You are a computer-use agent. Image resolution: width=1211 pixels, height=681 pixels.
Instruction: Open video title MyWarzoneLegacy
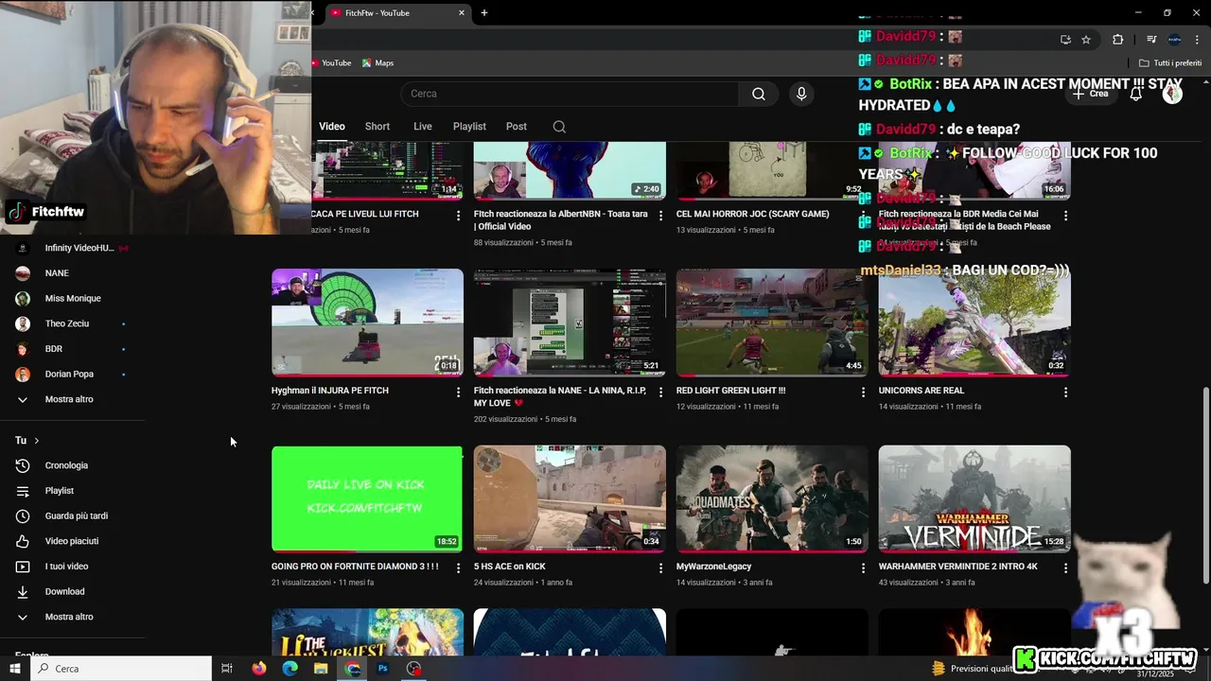click(714, 567)
